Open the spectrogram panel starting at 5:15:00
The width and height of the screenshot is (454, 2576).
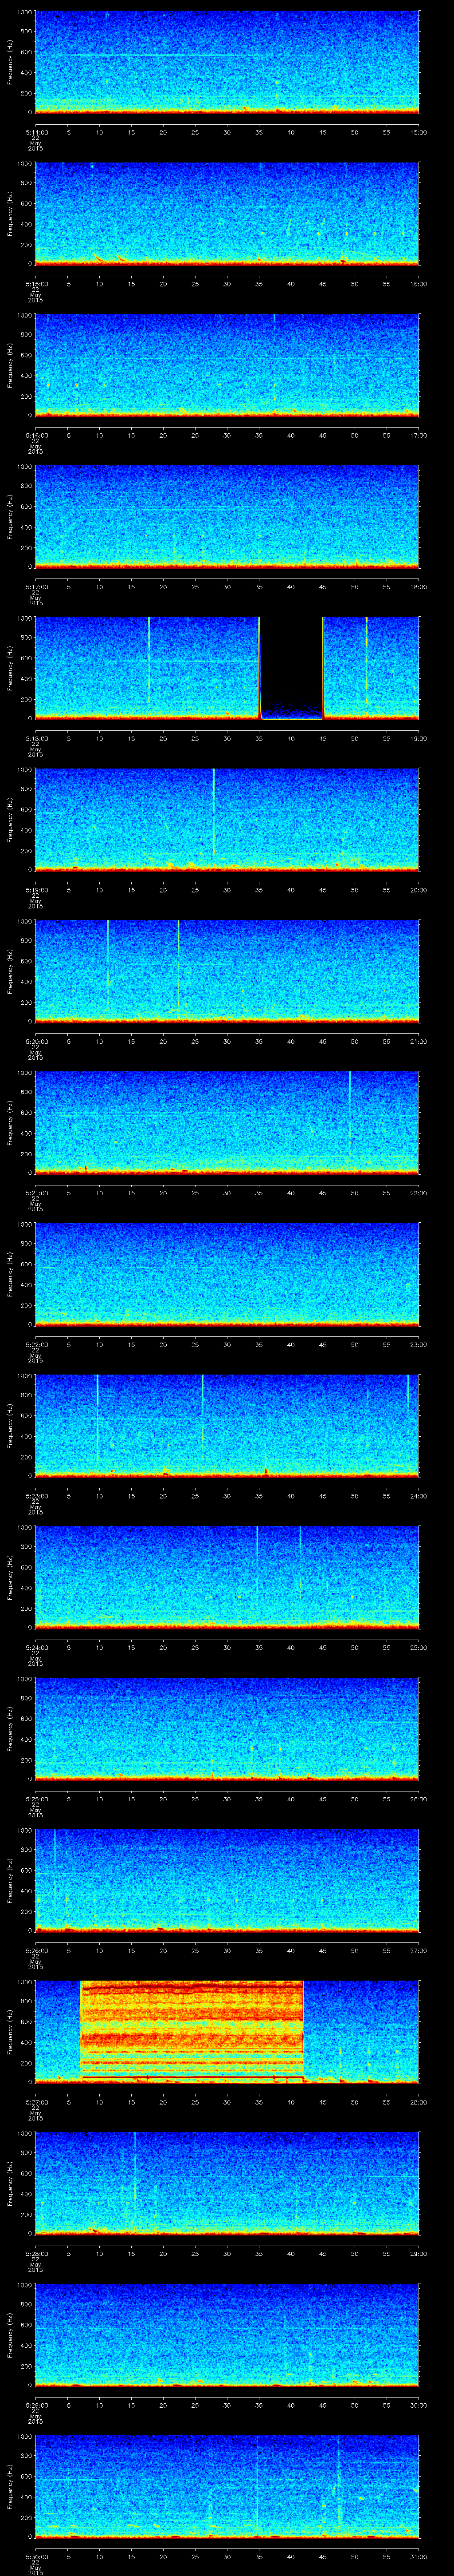point(227,213)
